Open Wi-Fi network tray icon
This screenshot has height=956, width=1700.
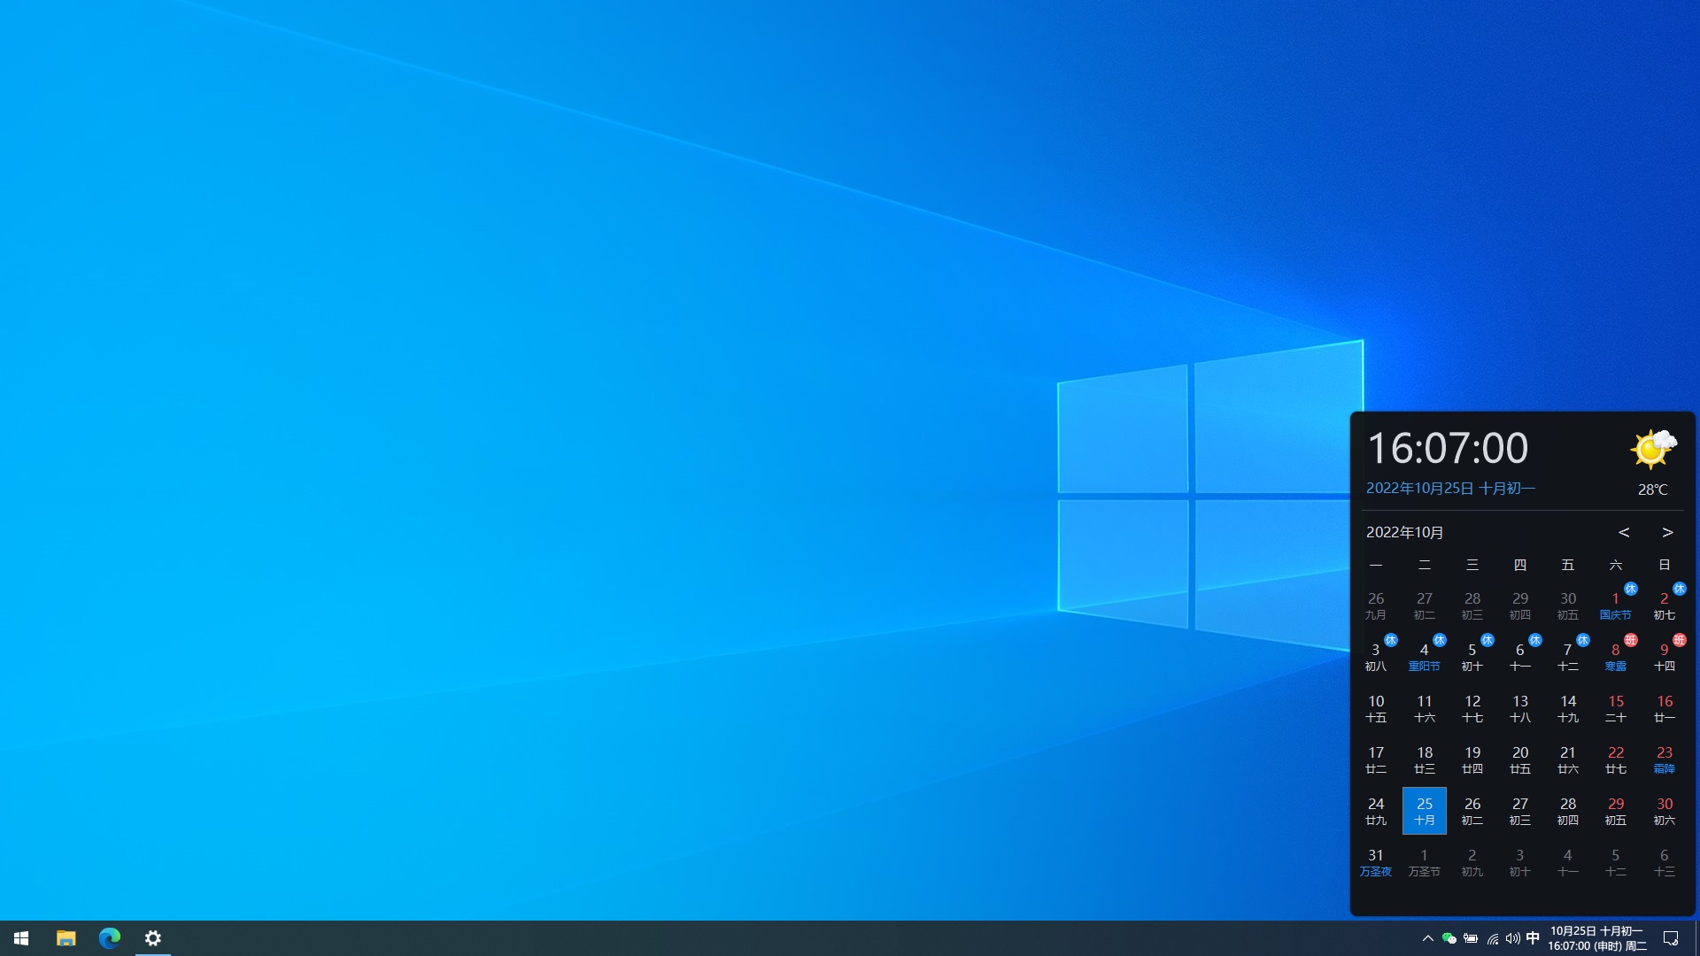point(1493,938)
